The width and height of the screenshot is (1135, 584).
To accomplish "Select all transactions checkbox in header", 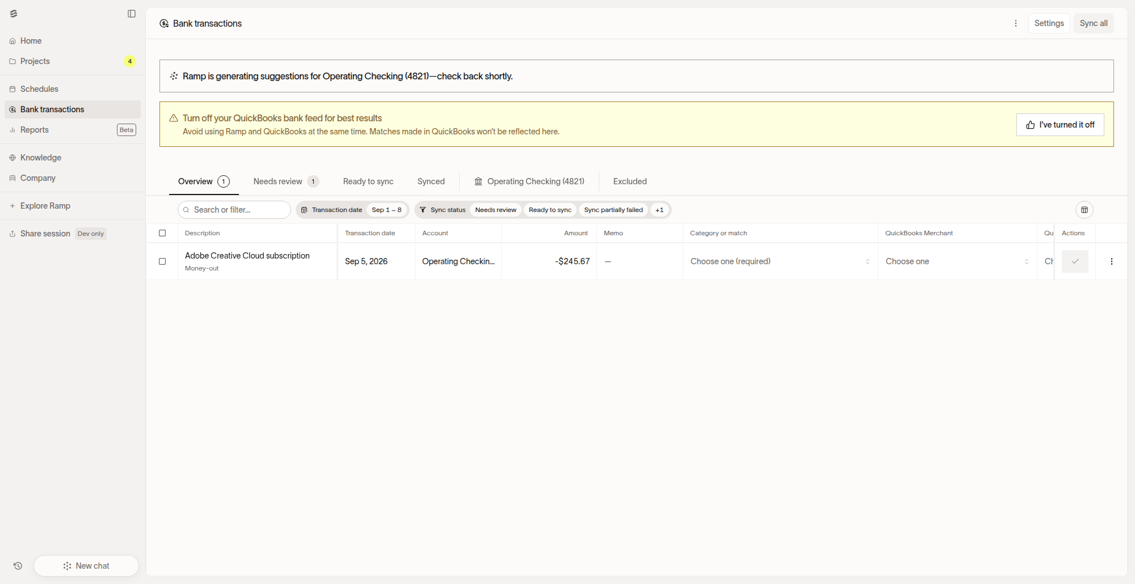I will coord(162,233).
